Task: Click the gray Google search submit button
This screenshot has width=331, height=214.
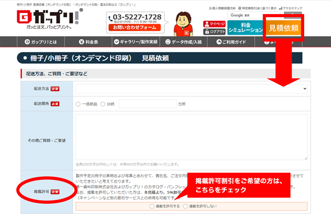Action: tap(292, 15)
